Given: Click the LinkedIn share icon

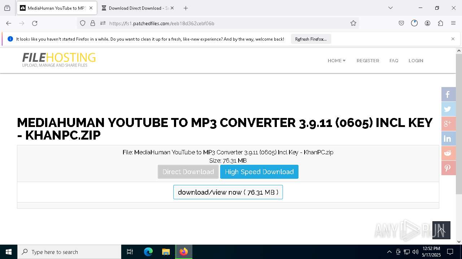Looking at the screenshot, I should click(448, 138).
